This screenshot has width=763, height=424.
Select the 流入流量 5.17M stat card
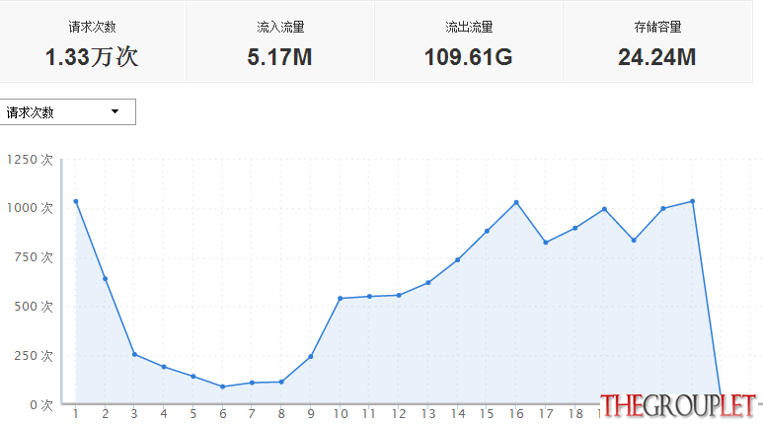[x=280, y=41]
